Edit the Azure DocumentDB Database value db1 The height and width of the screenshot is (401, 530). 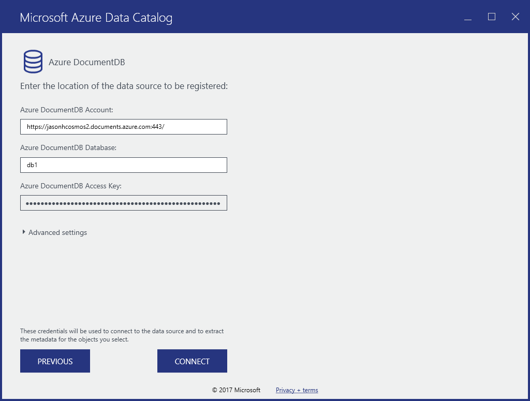[x=123, y=165]
